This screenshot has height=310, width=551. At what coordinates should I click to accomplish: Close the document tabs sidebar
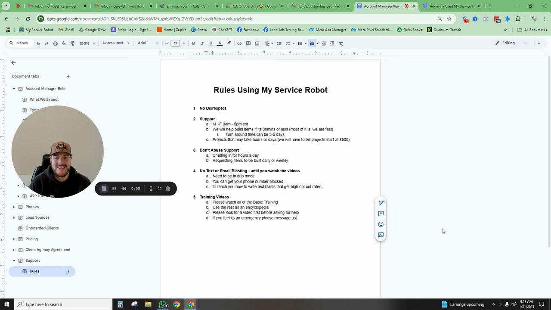coord(13,63)
